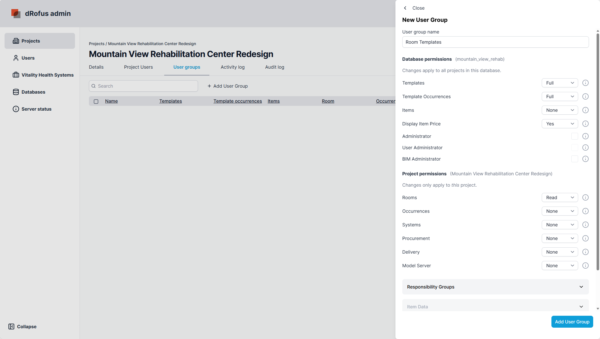Show info icon for Occurrences permission
The height and width of the screenshot is (339, 600).
point(585,211)
